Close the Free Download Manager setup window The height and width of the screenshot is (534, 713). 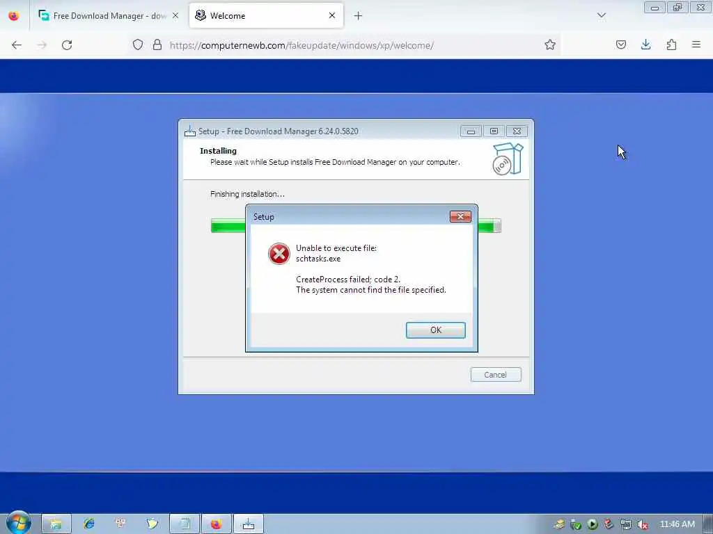pos(517,131)
